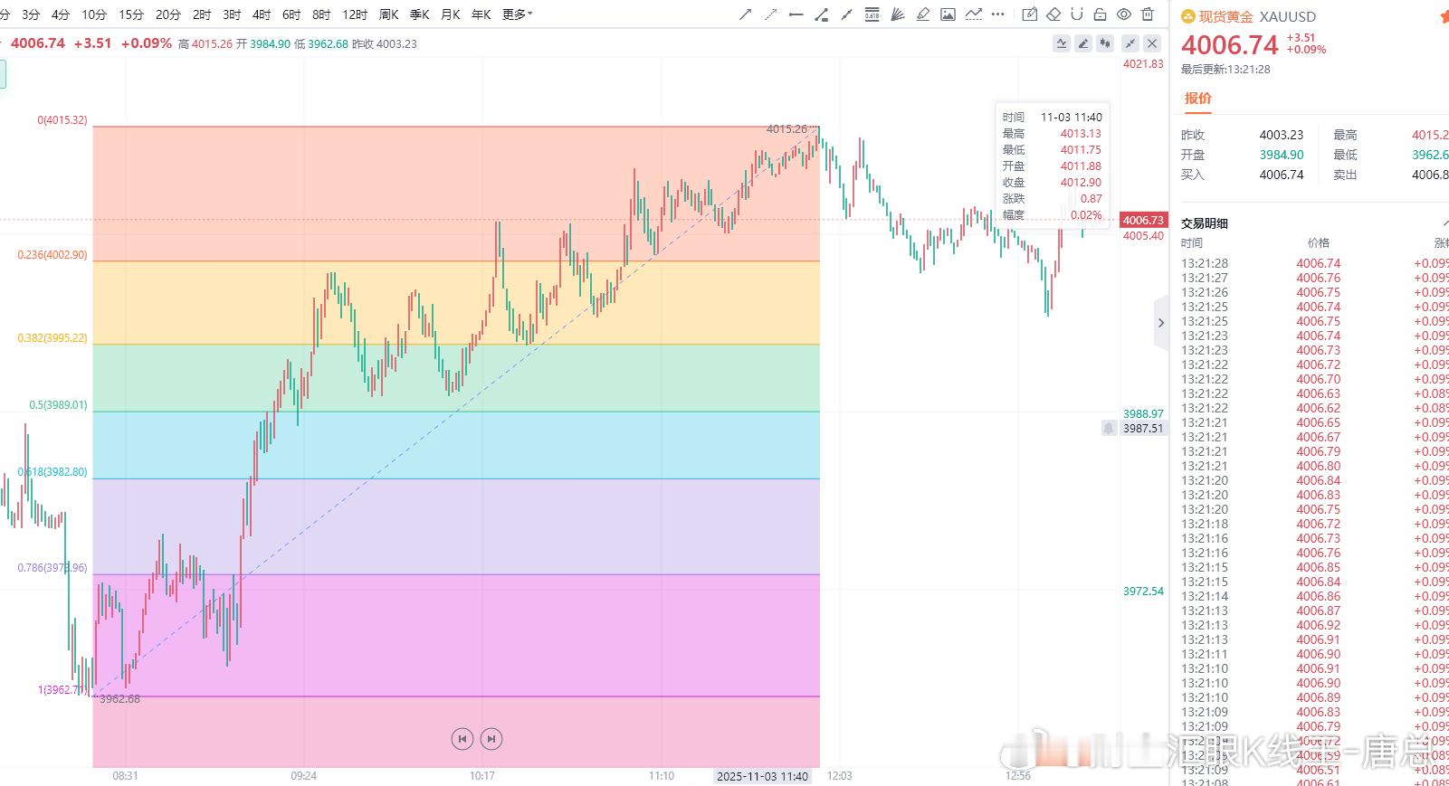The width and height of the screenshot is (1449, 786).
Task: Open the 月K monthly chart
Action: click(451, 14)
